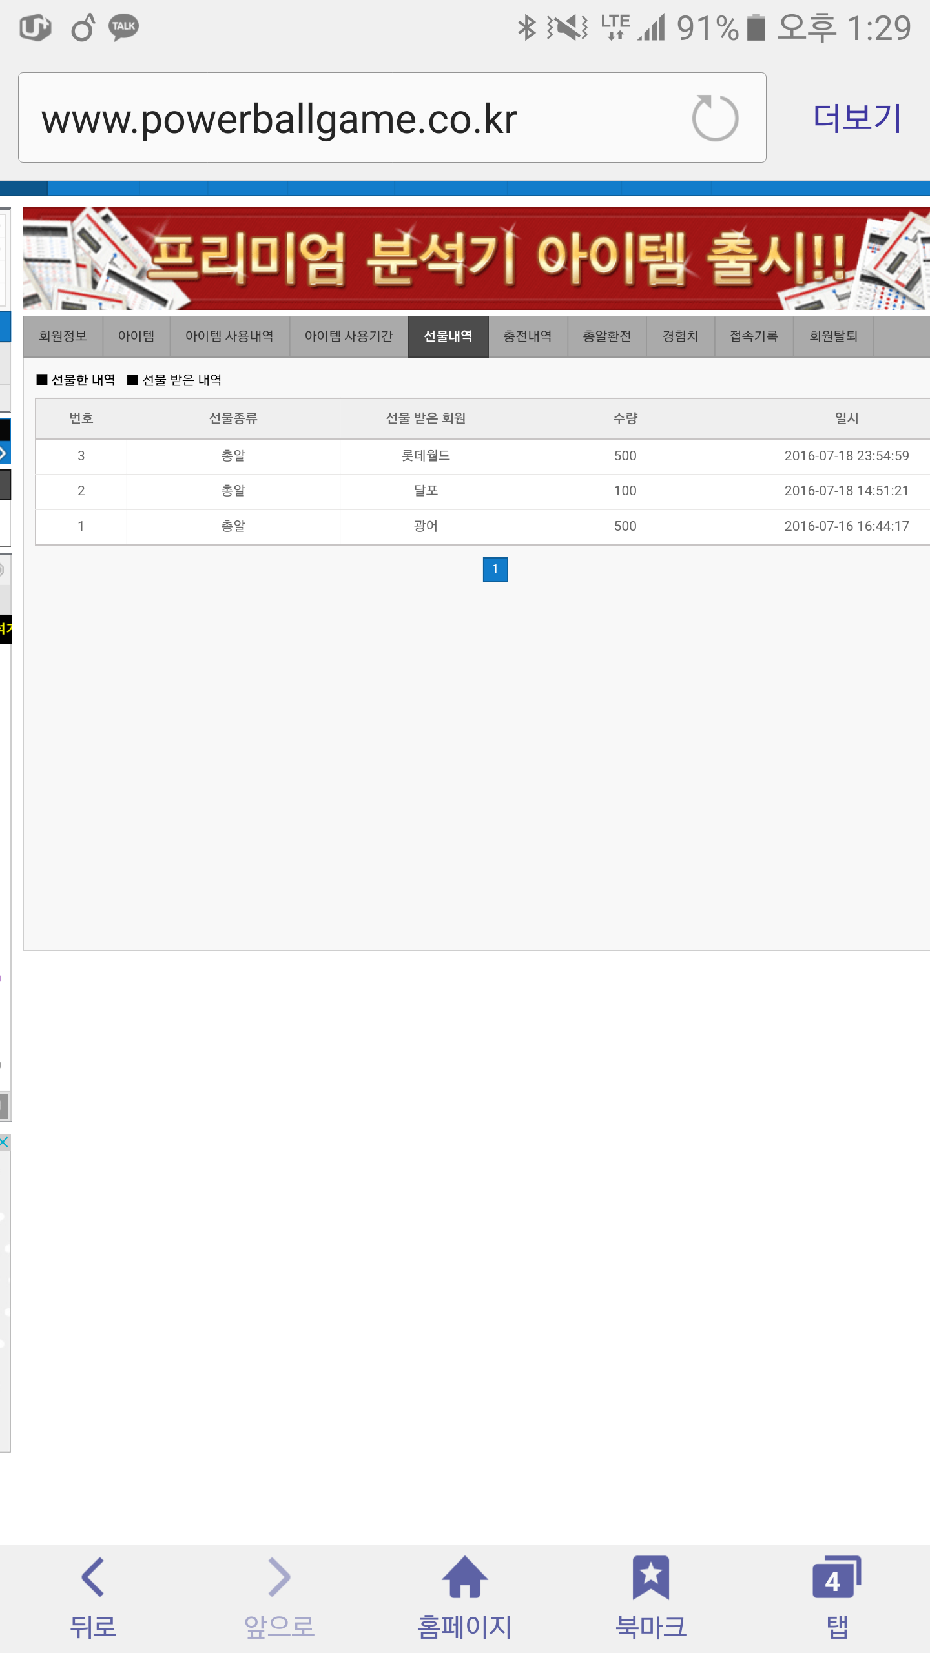Open the premium 분석기 item banner

pyautogui.click(x=476, y=258)
